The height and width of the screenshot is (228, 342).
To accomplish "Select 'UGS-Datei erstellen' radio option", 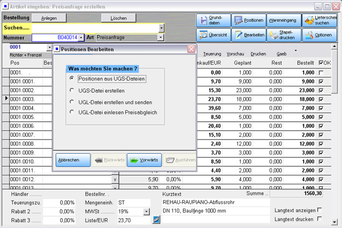I will pos(72,90).
